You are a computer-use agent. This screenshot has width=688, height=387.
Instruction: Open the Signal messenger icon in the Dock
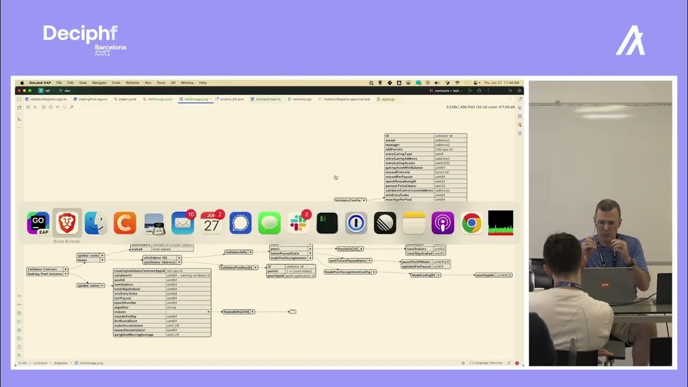pos(240,223)
